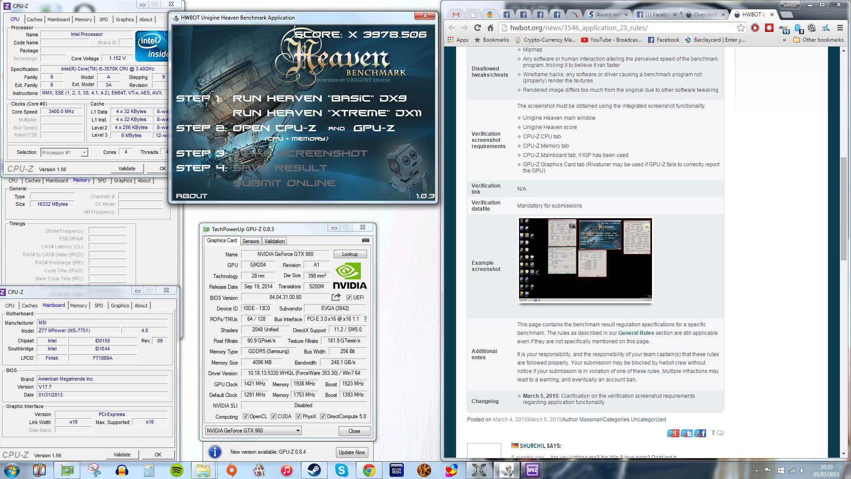Open General Rules link on hwbot page

click(x=636, y=333)
